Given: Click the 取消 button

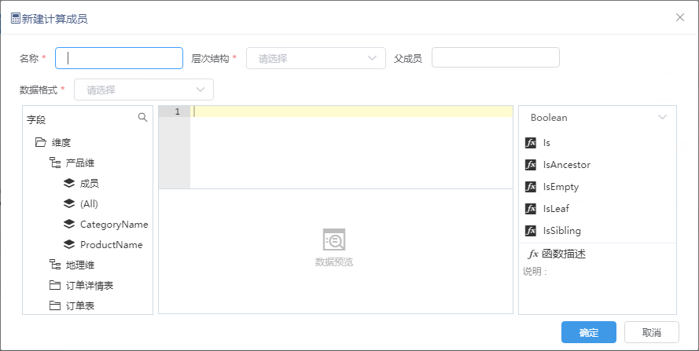Looking at the screenshot, I should click(x=651, y=332).
